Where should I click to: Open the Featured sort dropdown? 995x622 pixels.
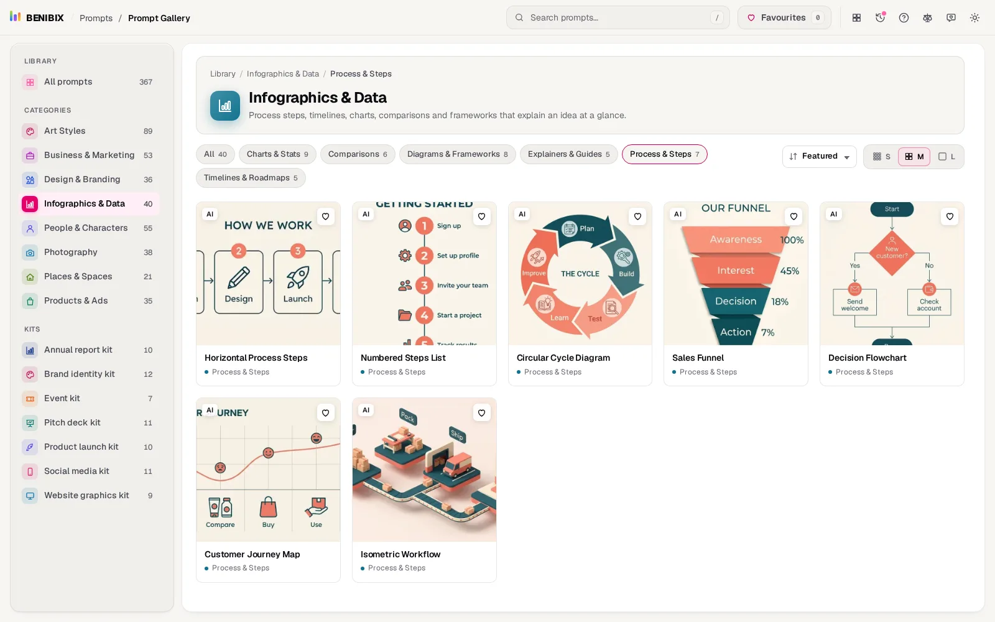(x=819, y=157)
